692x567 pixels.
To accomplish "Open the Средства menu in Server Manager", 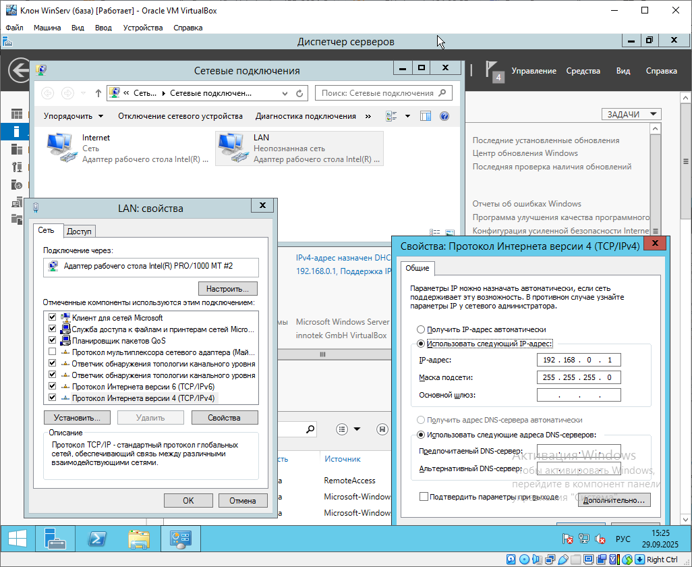I will coord(583,71).
